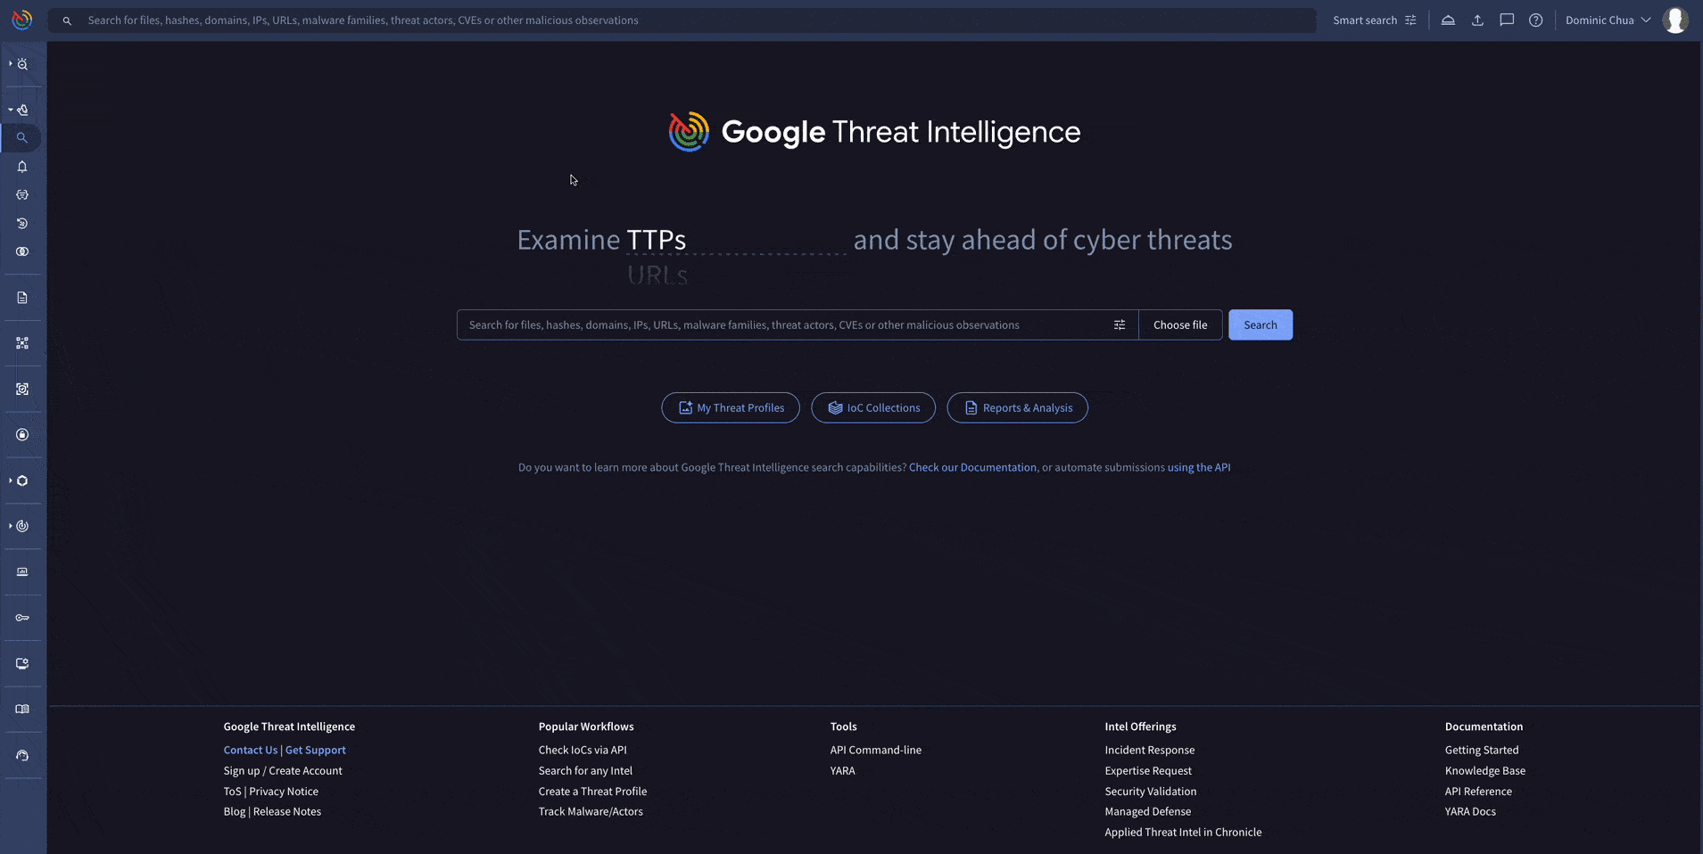Open the search magnifier in the left sidebar

point(22,138)
